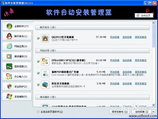Click the vertical scrollbar thumb
This screenshot has height=119, width=158.
154,36
